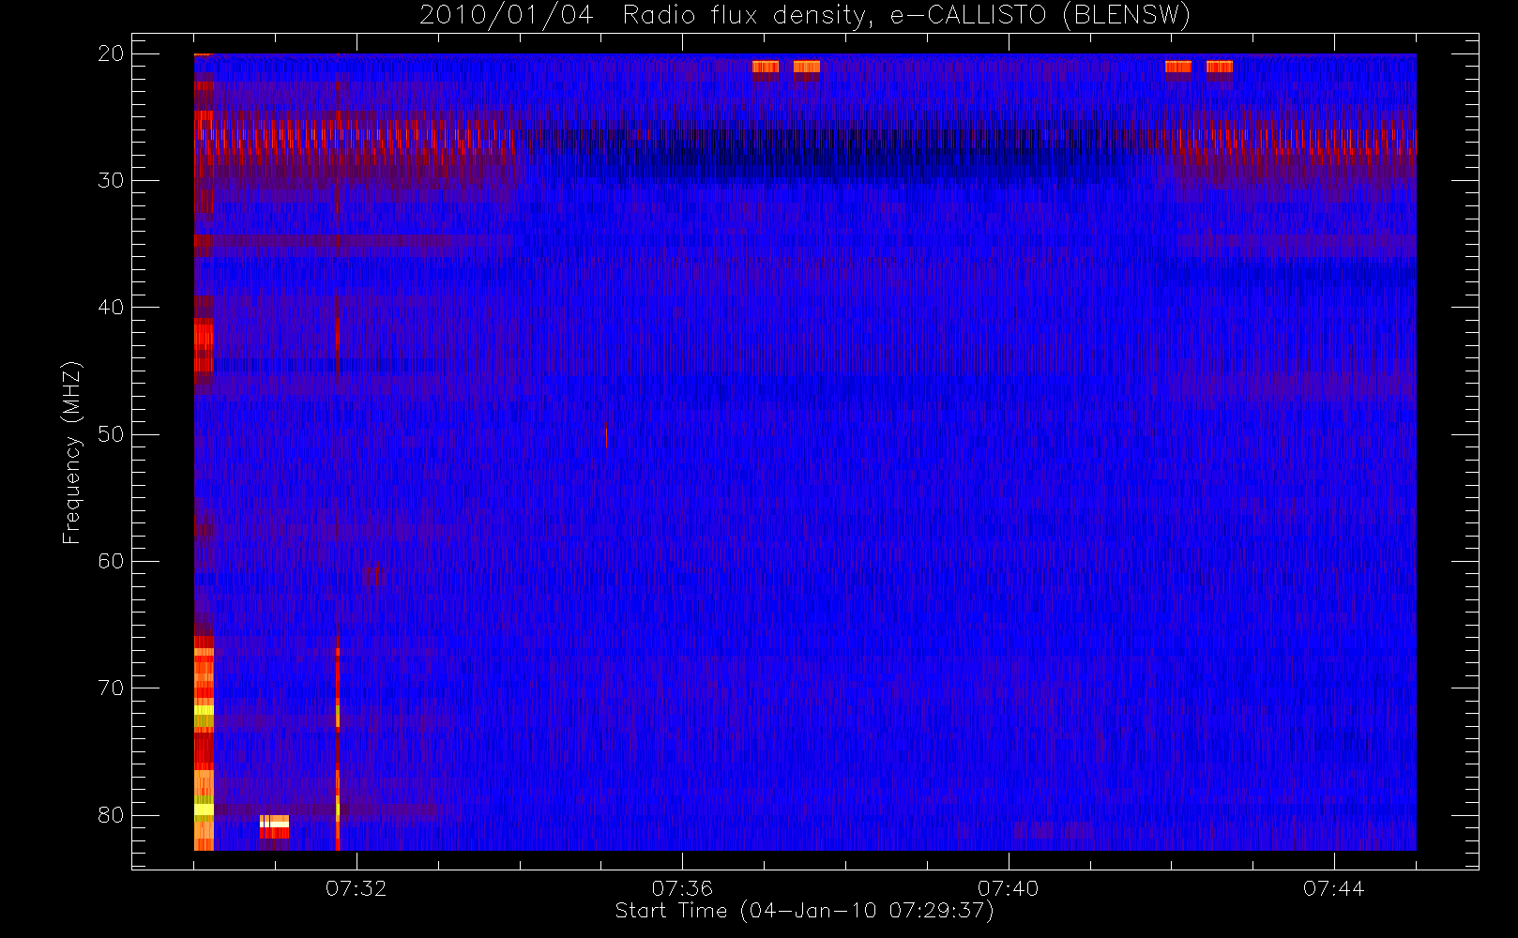Click the 07:32 time tick label
1518x938 pixels.
357,888
